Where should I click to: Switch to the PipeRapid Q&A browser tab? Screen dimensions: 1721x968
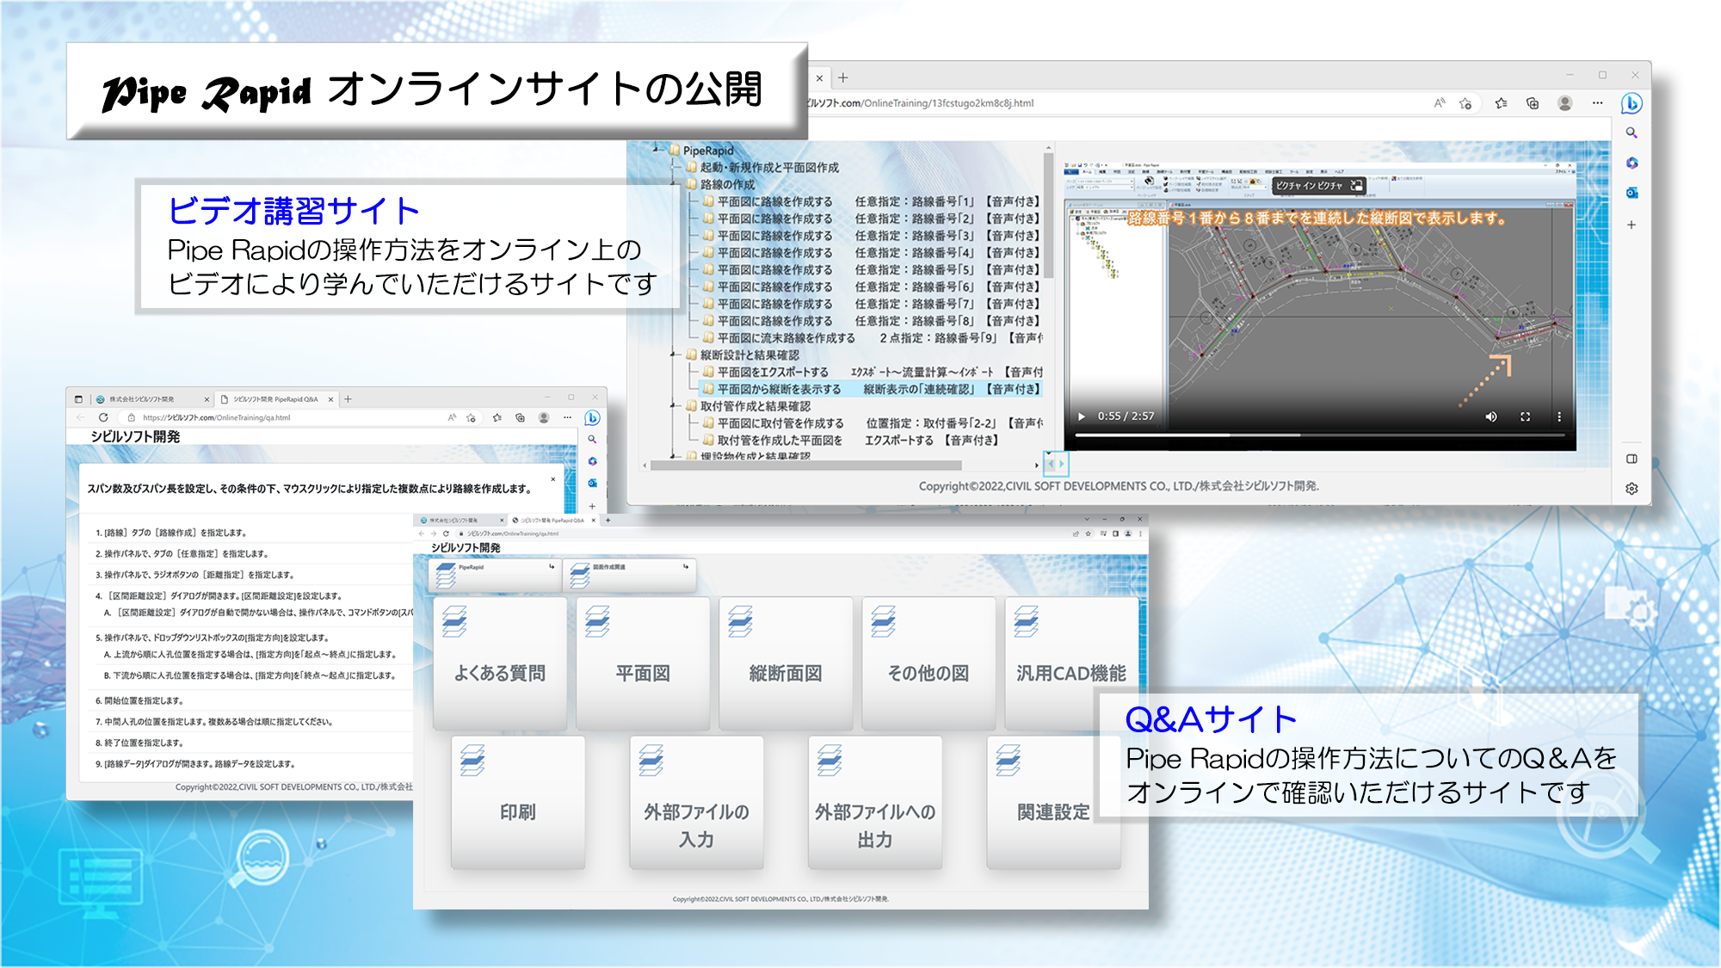click(275, 399)
